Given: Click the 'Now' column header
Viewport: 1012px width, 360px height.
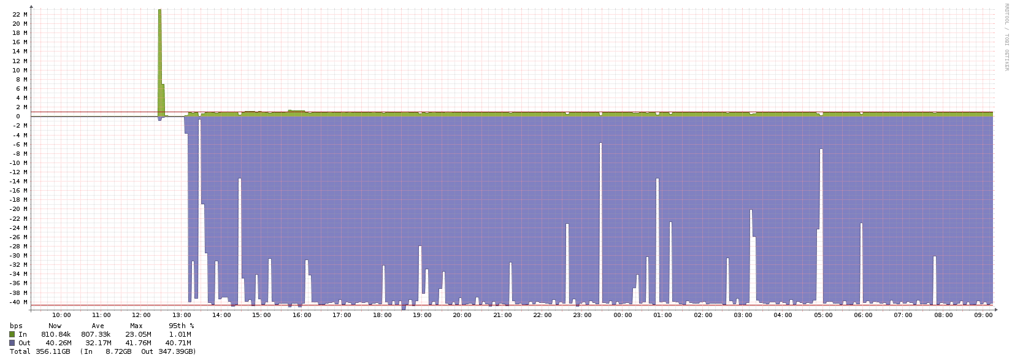Looking at the screenshot, I should point(55,326).
